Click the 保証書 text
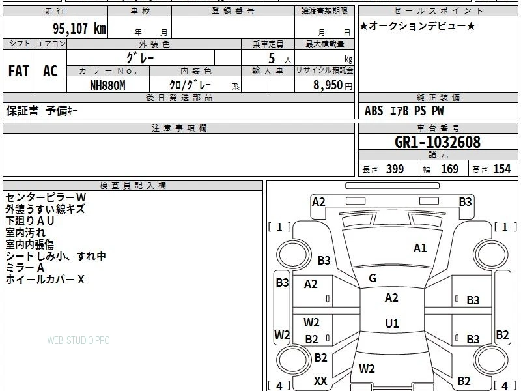Viewport: 521px width, 391px height. (22, 110)
